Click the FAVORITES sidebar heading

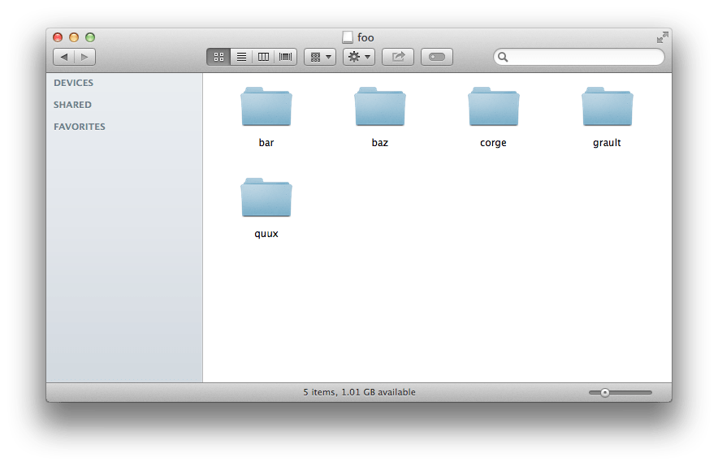(80, 127)
